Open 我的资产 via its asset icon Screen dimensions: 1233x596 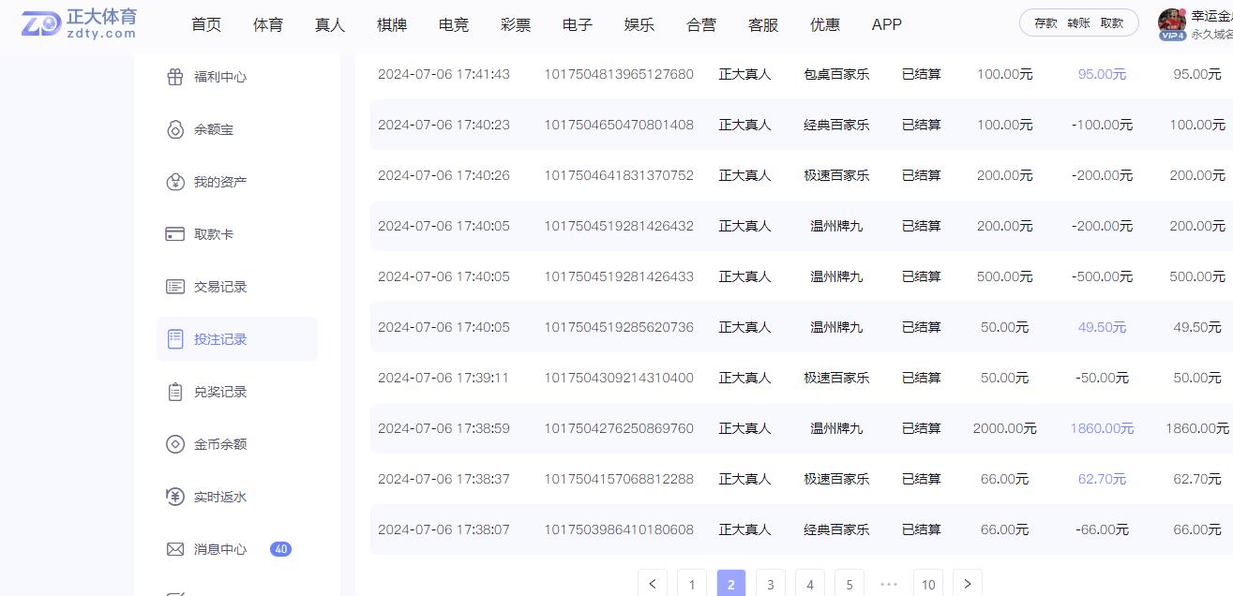[x=175, y=181]
